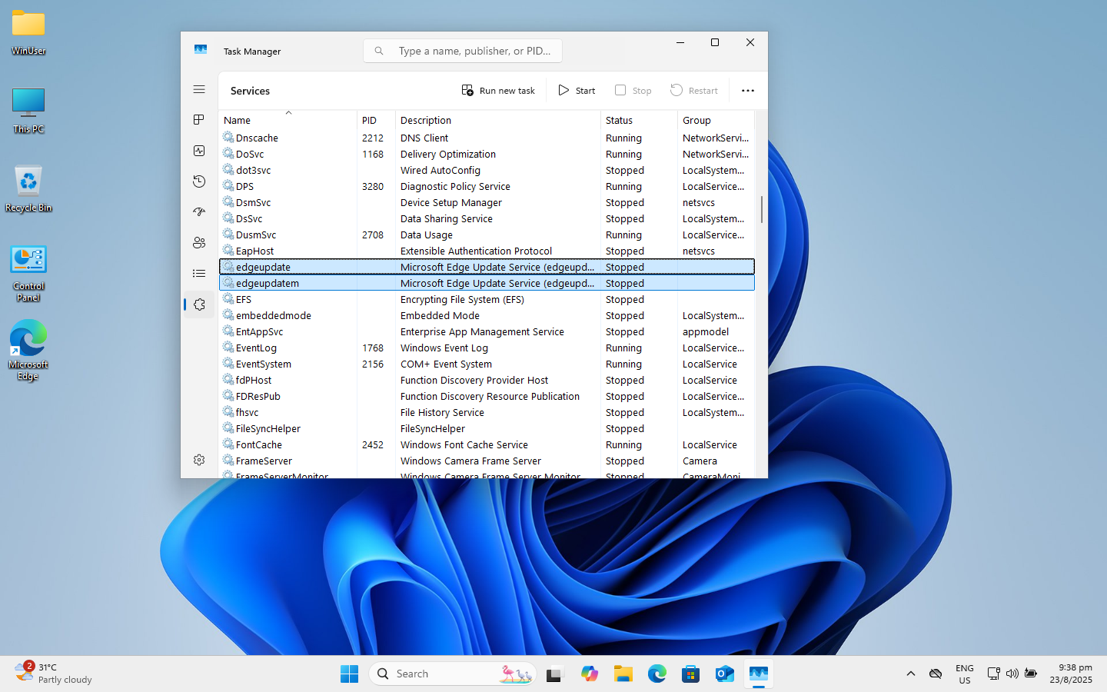The image size is (1107, 692).
Task: Click the Run new task button
Action: (x=498, y=91)
